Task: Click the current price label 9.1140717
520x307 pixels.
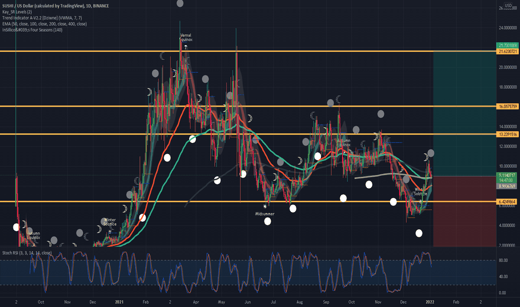Action: tap(507, 175)
